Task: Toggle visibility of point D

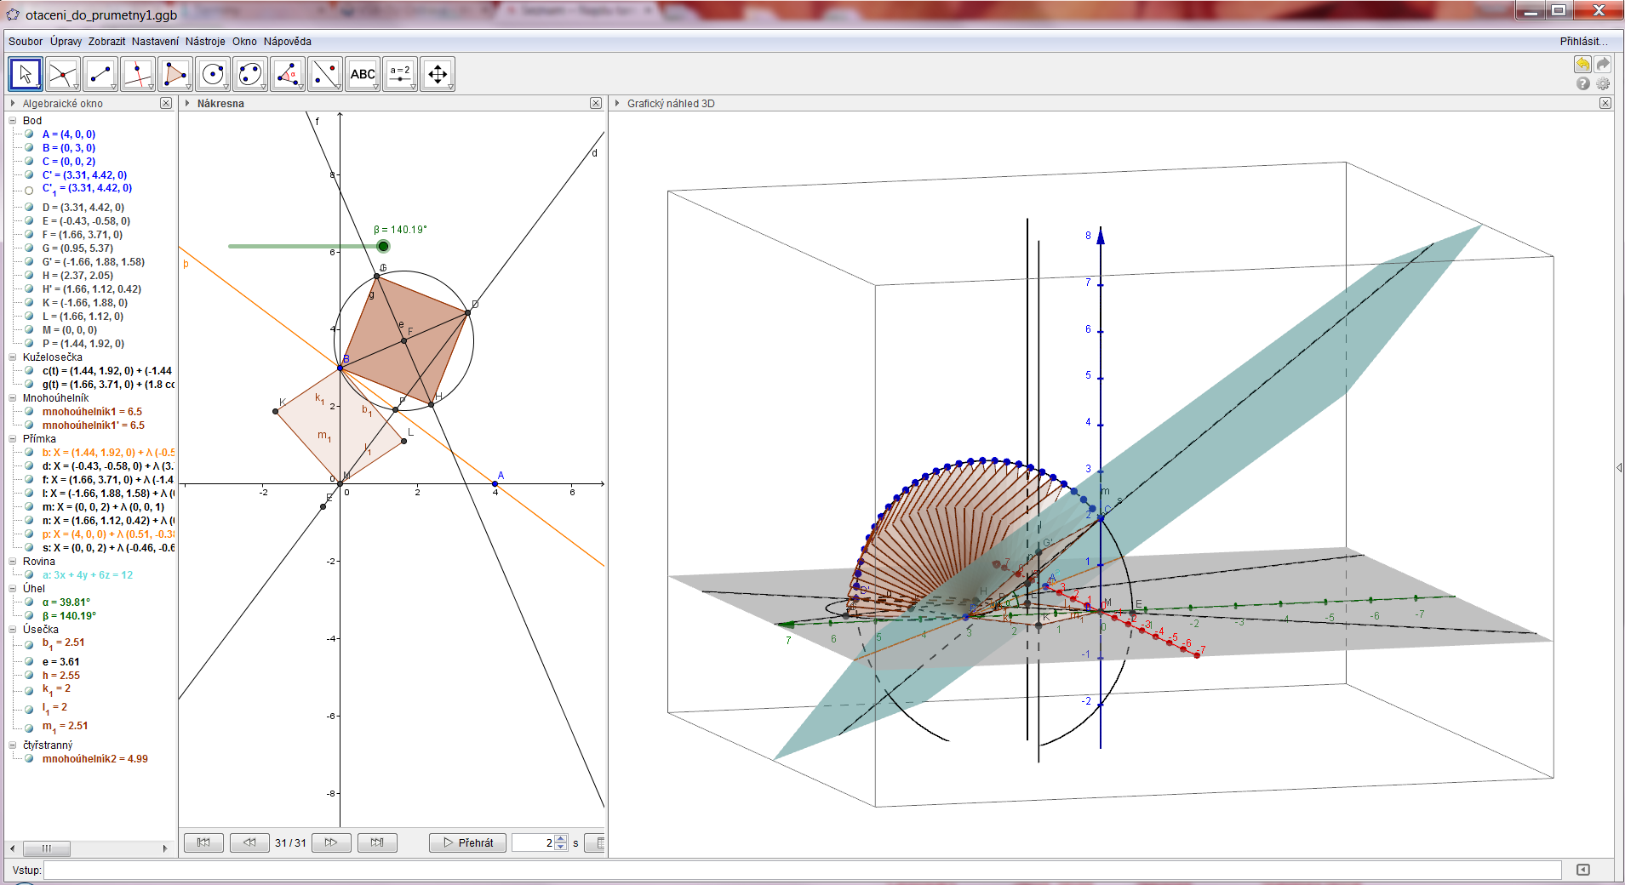Action: coord(29,208)
